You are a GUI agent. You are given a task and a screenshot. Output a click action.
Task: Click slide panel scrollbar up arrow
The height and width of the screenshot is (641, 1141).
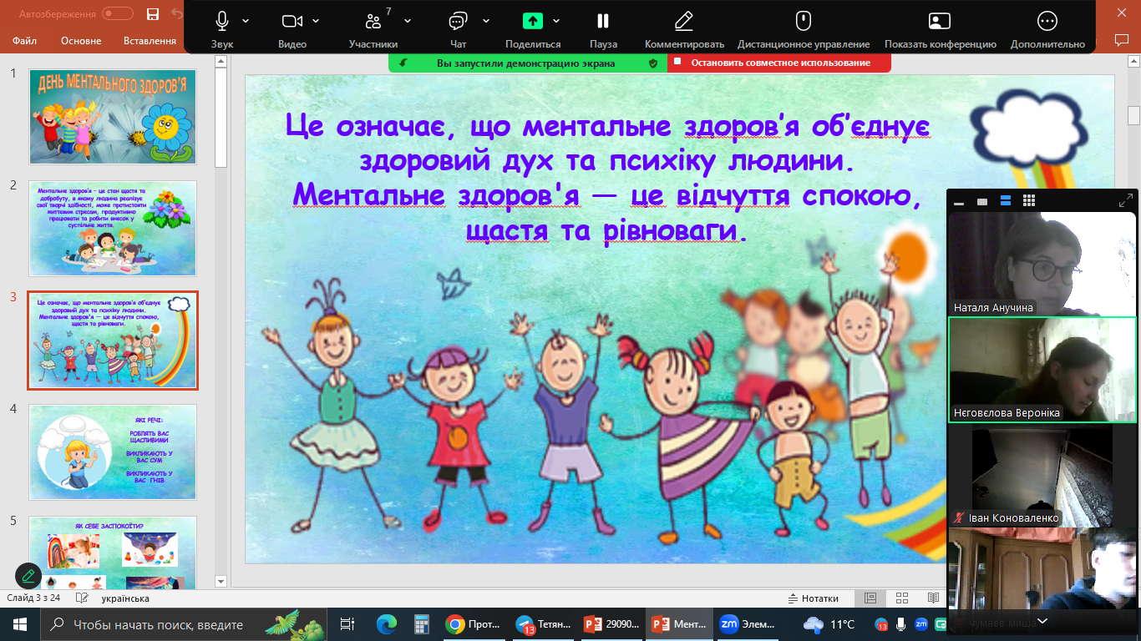[221, 61]
